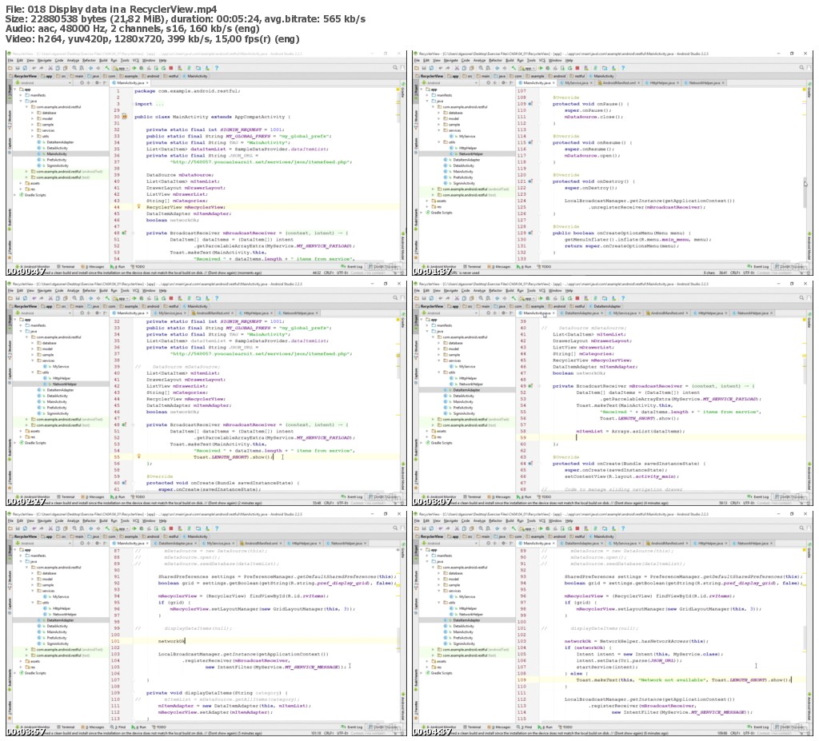Collapse the utils package in 00:01:37 frame
Image resolution: width=819 pixels, height=741 pixels.
point(439,142)
